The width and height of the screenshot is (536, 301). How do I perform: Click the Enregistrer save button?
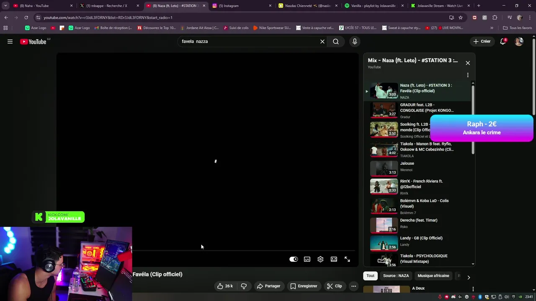pyautogui.click(x=304, y=286)
